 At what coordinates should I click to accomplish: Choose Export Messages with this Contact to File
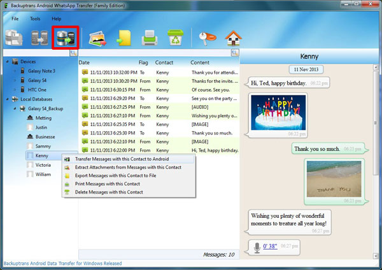(129, 176)
